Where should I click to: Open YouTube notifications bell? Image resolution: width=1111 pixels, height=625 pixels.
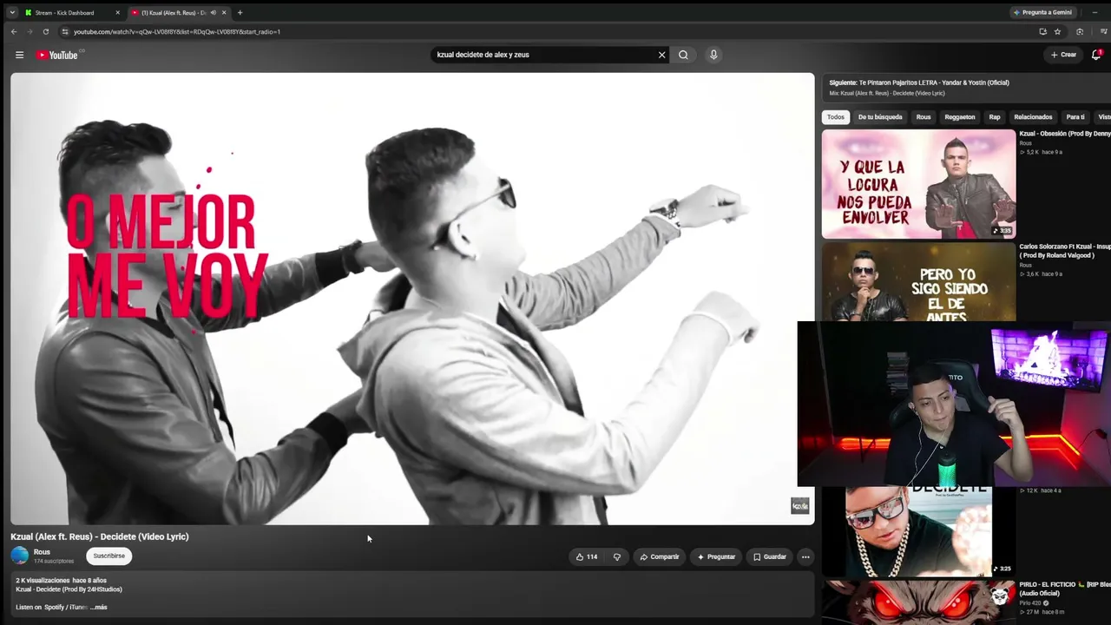pos(1096,55)
